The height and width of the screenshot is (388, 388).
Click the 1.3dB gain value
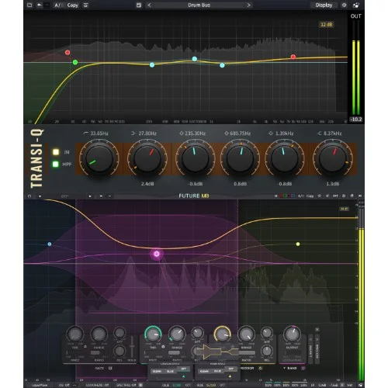click(x=333, y=184)
